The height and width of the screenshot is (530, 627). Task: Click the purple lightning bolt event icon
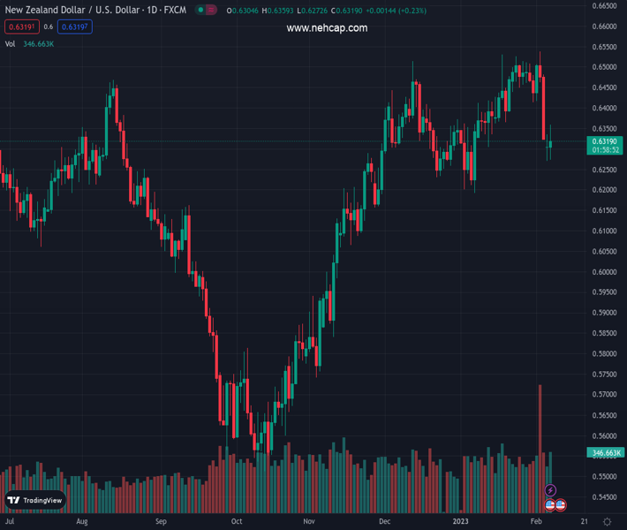click(x=550, y=490)
